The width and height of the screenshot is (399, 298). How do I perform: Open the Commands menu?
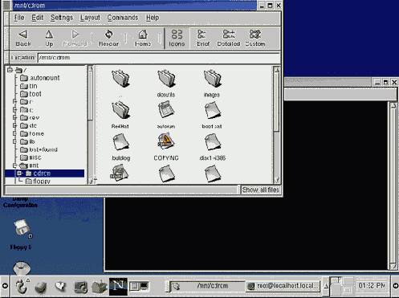click(123, 18)
